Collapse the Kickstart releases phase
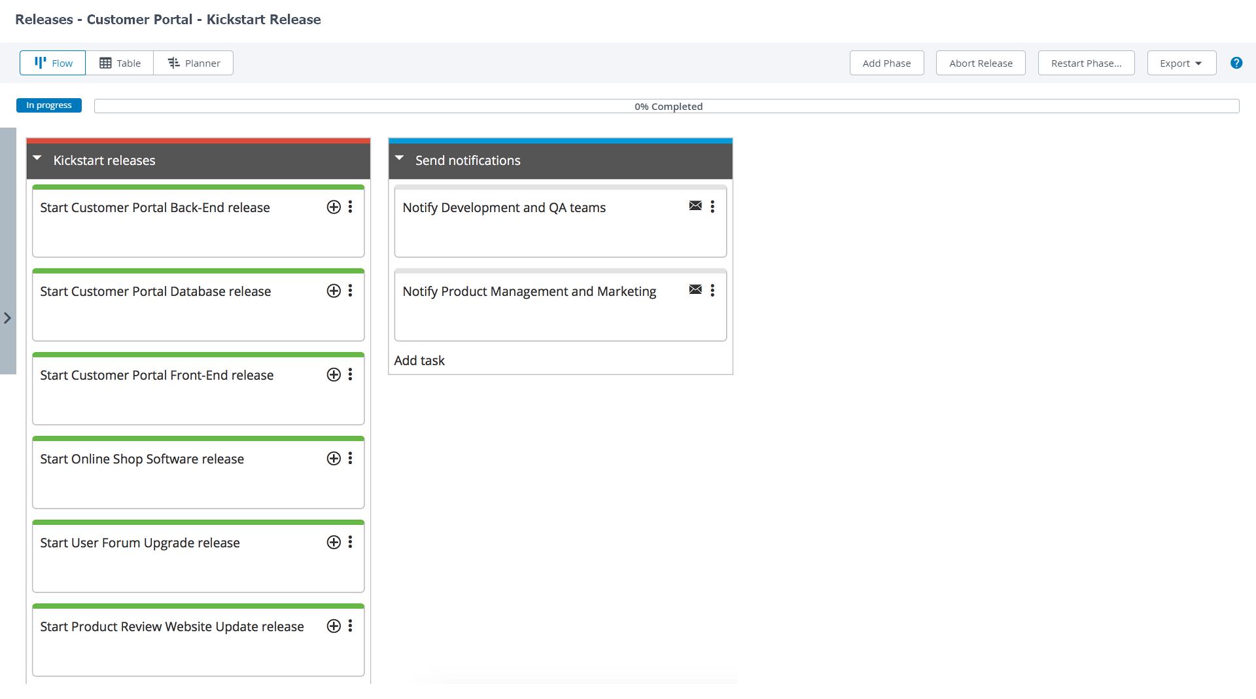The width and height of the screenshot is (1256, 699). pyautogui.click(x=37, y=158)
